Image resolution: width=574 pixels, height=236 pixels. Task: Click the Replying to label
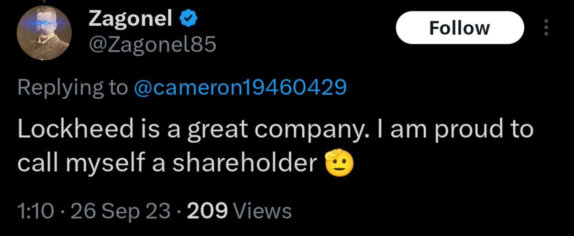[73, 88]
